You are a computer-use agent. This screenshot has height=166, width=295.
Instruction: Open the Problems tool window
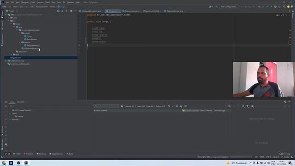(29, 154)
